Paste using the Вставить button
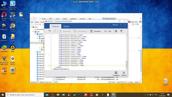 (x=96, y=31)
